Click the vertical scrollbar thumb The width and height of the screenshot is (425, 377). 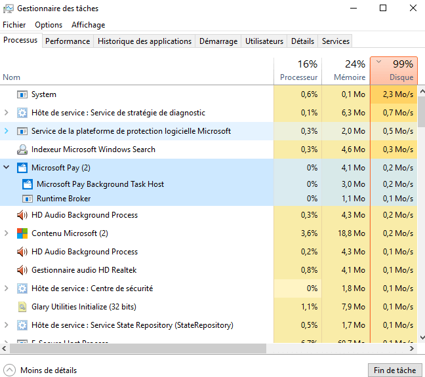[x=422, y=111]
